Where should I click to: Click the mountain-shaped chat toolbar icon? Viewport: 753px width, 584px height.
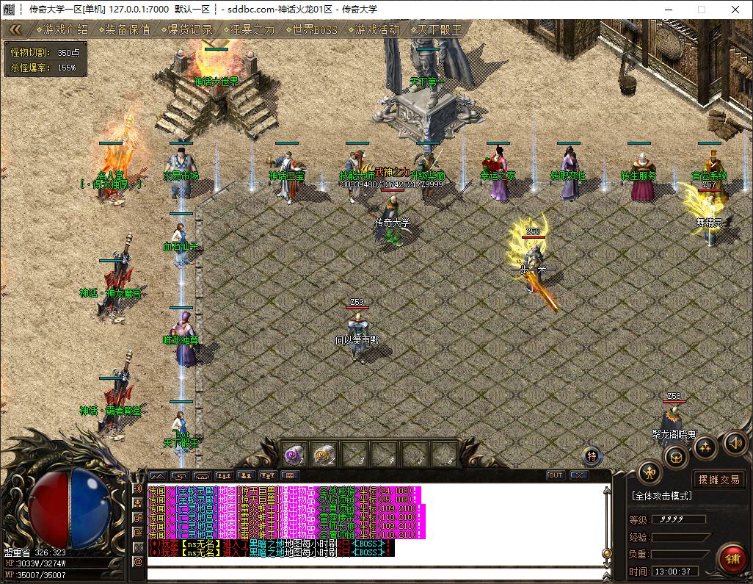(158, 476)
